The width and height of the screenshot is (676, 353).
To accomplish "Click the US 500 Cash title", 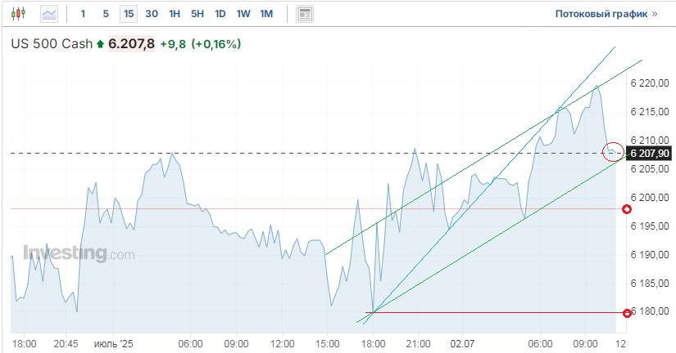I will click(x=51, y=44).
